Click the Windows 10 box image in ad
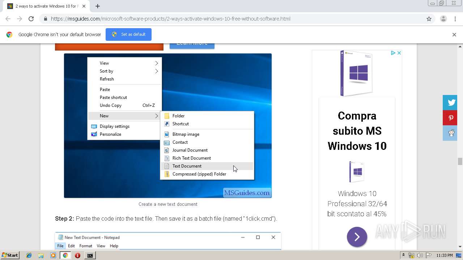463x260 pixels. [357, 73]
